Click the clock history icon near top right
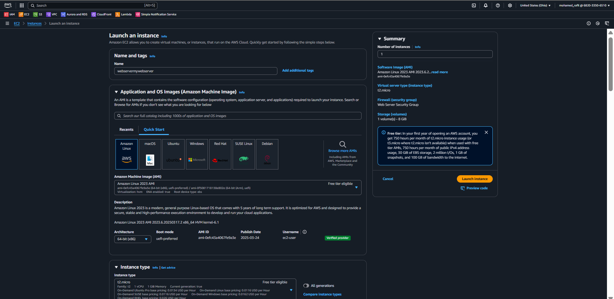This screenshot has width=614, height=299. [598, 23]
